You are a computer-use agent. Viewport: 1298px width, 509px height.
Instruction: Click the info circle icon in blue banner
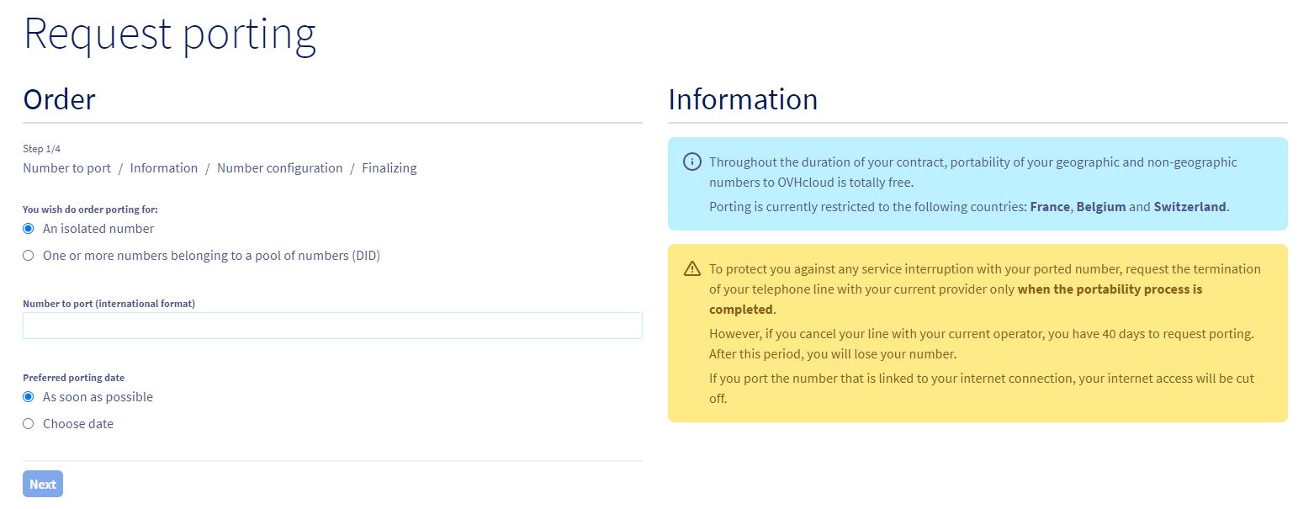[x=692, y=162]
